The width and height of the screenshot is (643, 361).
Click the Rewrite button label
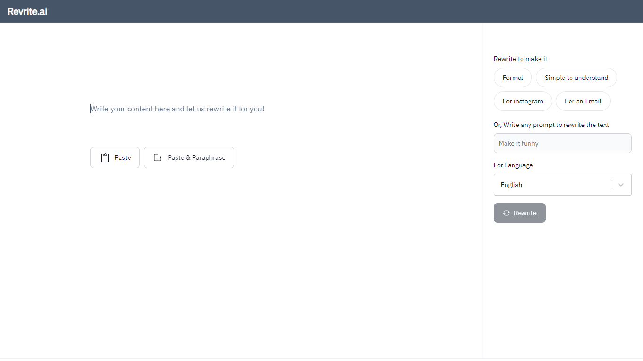(525, 213)
